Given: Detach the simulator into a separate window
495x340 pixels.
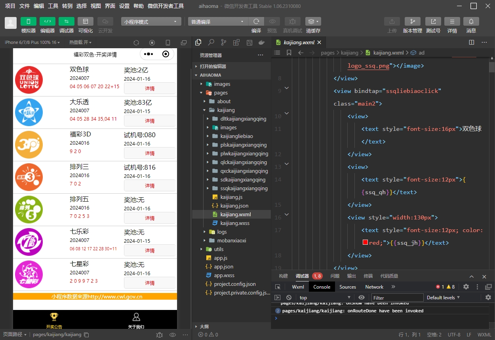Looking at the screenshot, I should click(184, 43).
